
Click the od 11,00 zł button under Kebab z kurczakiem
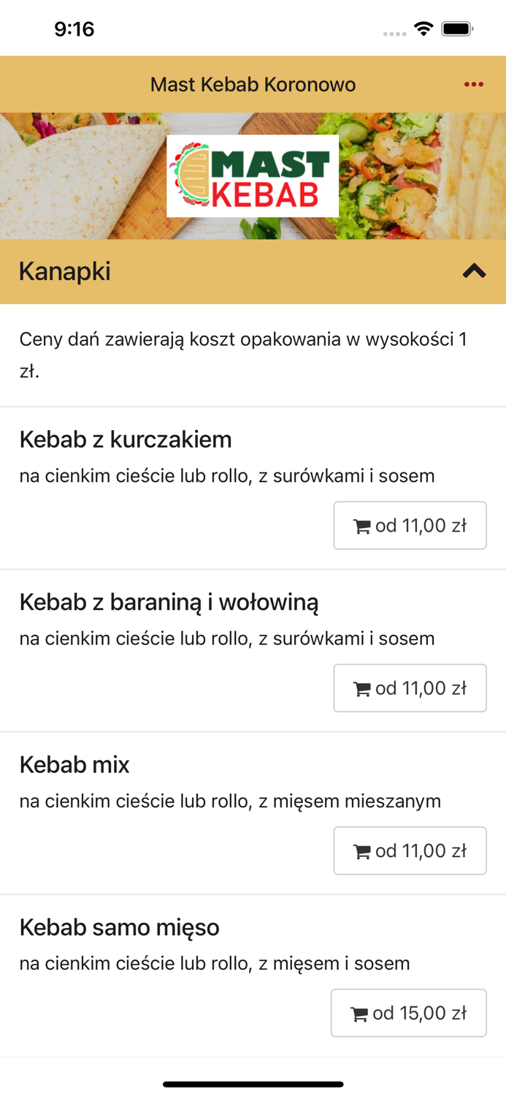[410, 525]
